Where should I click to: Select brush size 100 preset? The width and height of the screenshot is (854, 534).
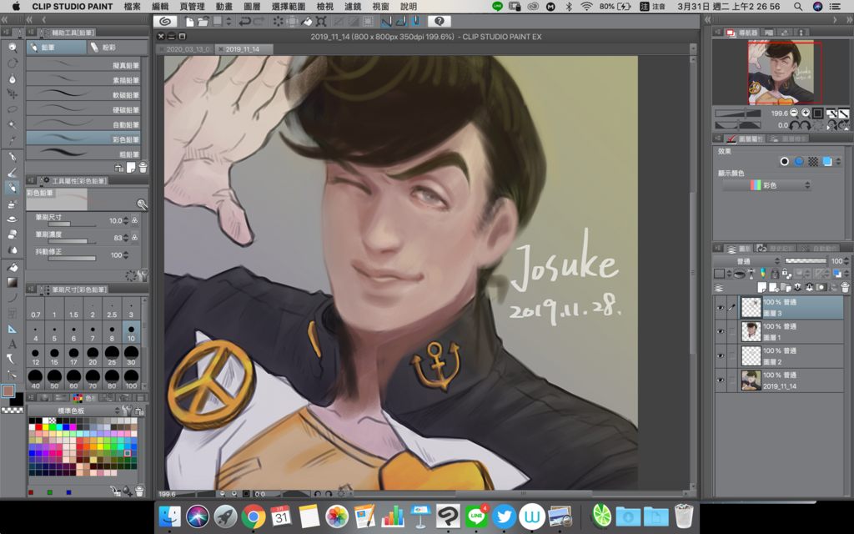pos(131,379)
